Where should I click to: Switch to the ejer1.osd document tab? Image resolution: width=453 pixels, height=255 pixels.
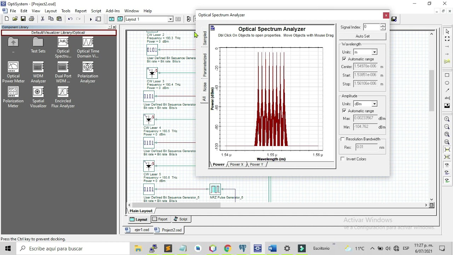coord(138,230)
